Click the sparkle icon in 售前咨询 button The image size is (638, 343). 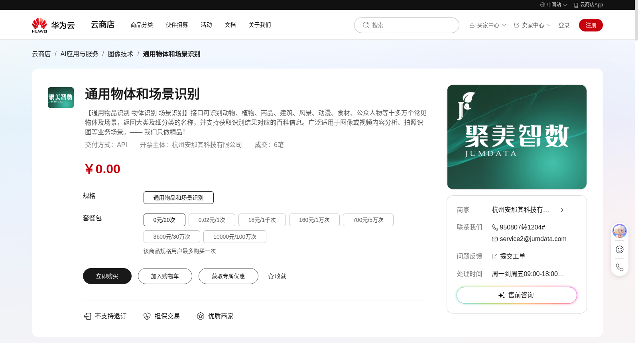coord(502,295)
